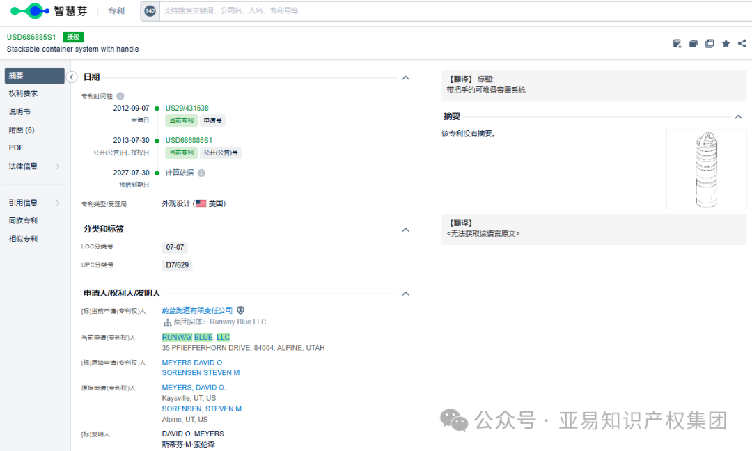Screen dimensions: 752x451
Task: Share the patent via the share icon
Action: click(741, 43)
